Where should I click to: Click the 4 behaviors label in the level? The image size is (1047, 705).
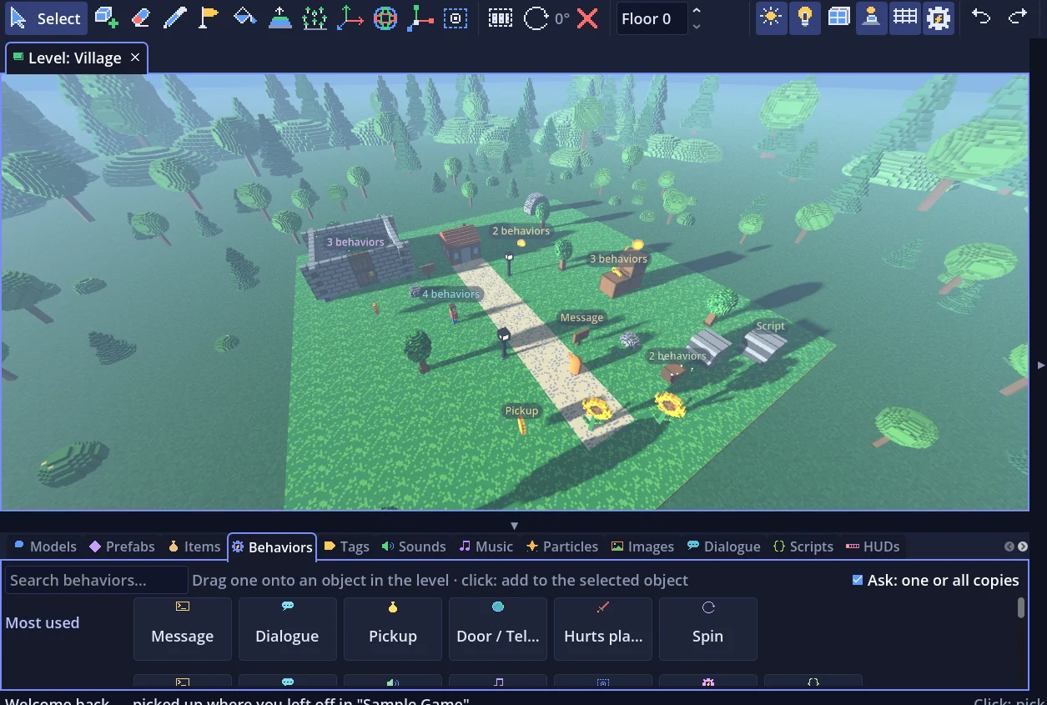coord(451,294)
